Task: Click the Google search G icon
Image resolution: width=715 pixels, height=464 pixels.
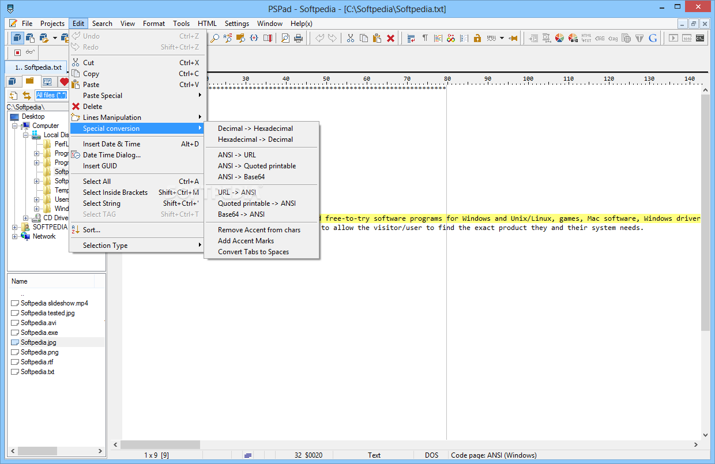Action: (653, 38)
